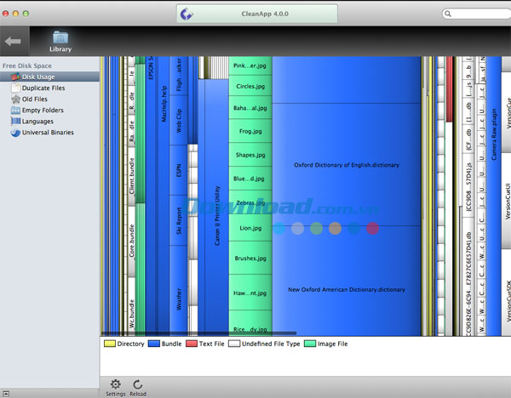Screen dimensions: 511x398
Task: Reload the disk usage view
Action: [138, 384]
